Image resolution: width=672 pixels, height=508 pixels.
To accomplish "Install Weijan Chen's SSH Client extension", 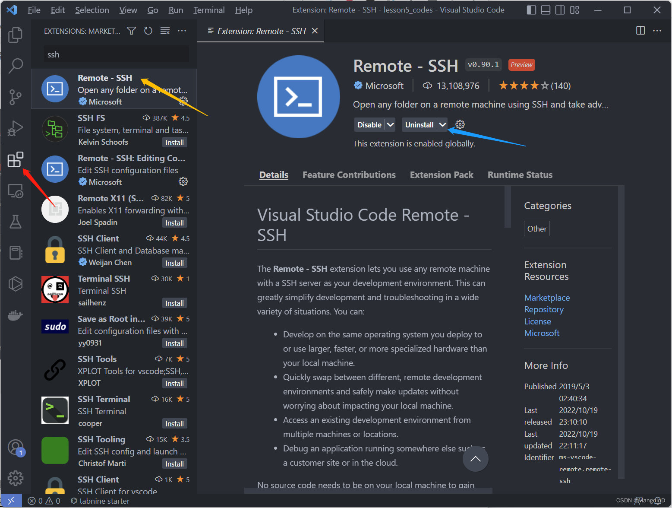I will [174, 263].
